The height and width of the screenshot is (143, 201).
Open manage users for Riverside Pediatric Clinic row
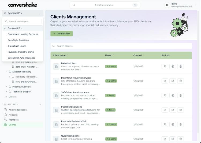165,125
